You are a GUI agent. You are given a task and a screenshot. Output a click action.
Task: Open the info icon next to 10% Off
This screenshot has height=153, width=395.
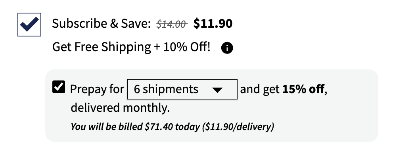pos(227,48)
